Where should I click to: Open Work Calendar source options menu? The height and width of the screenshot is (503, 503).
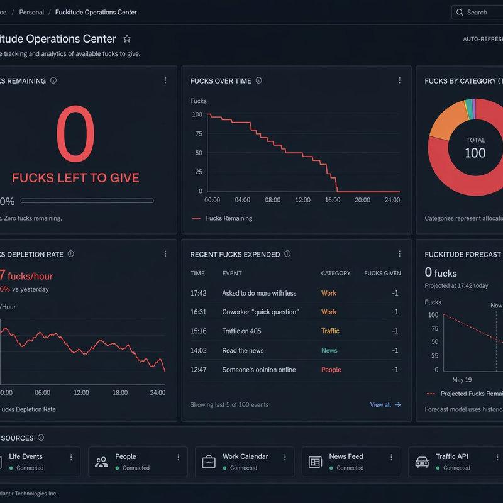[x=285, y=457]
